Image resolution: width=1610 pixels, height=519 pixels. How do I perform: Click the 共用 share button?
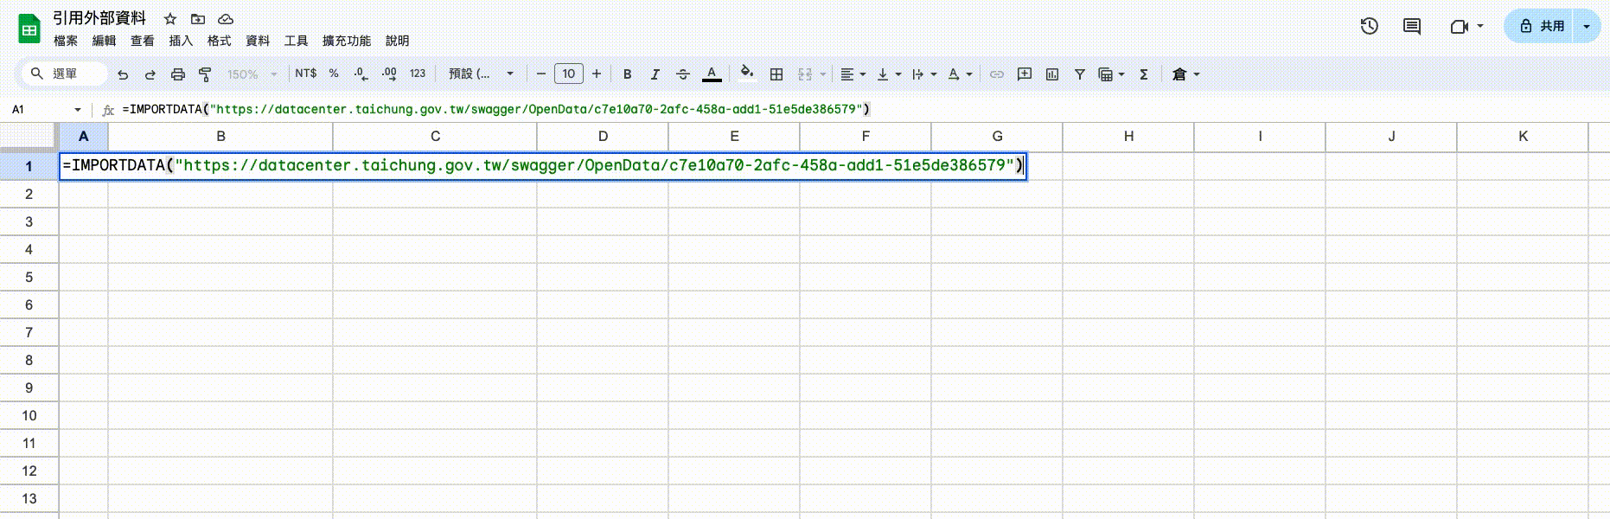[1542, 26]
